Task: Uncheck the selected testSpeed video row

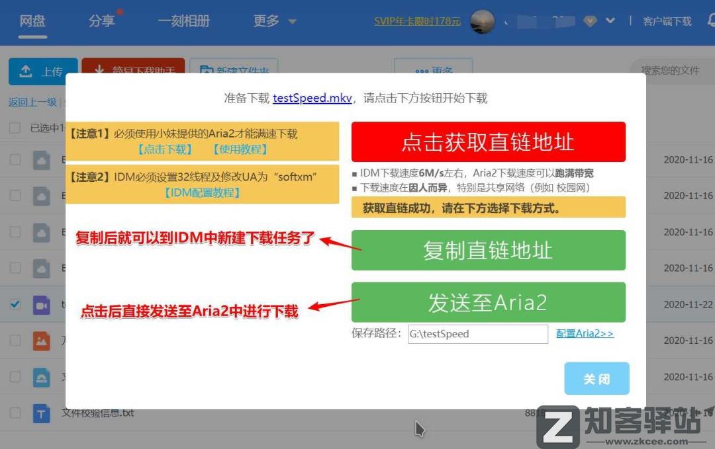Action: (15, 304)
